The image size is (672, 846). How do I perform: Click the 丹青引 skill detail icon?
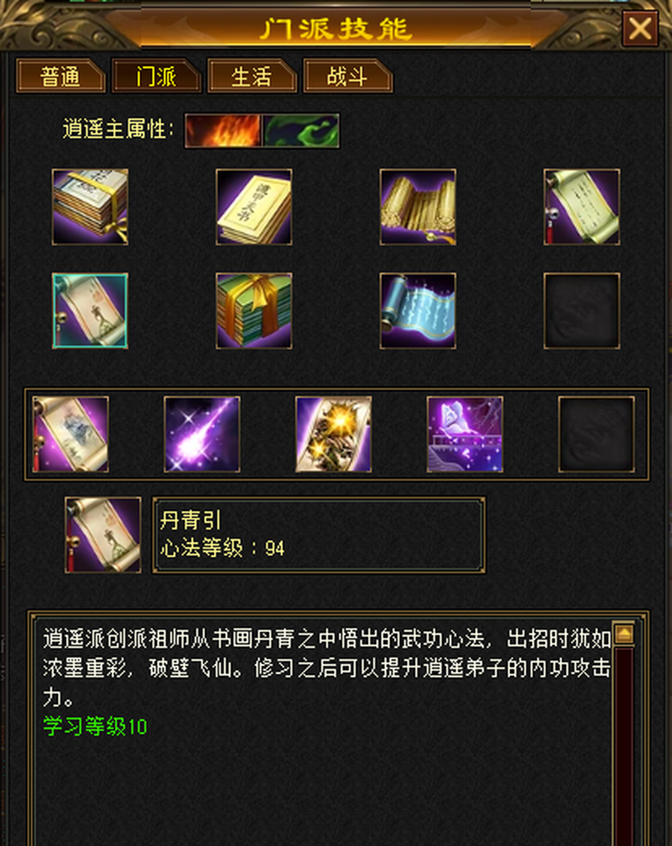pos(103,535)
